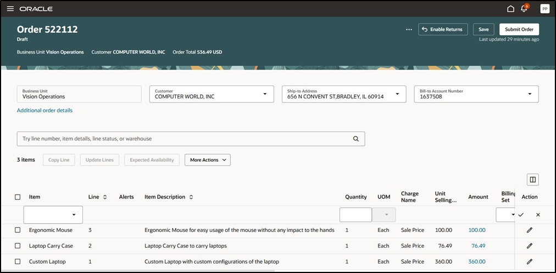Click the Expected Availability button
Viewport: 556px width, 273px height.
[x=152, y=160]
